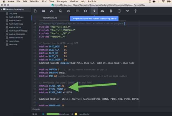
Task: Click the '#include "neopixel.h"' line
Action: (52, 37)
